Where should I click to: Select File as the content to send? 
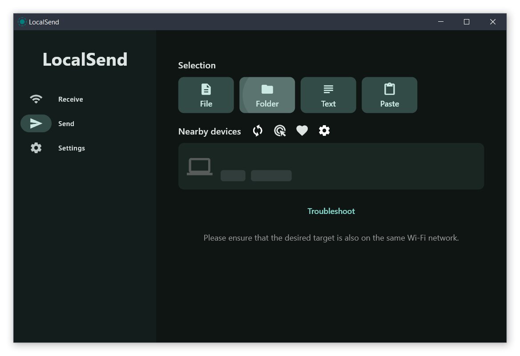206,95
